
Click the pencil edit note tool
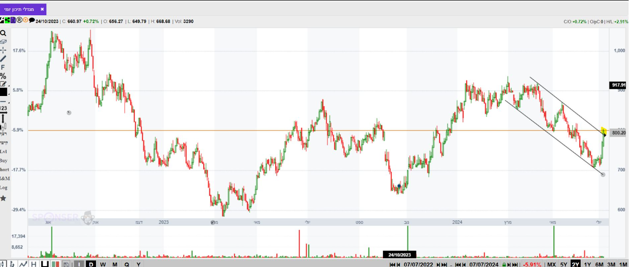pos(3,84)
